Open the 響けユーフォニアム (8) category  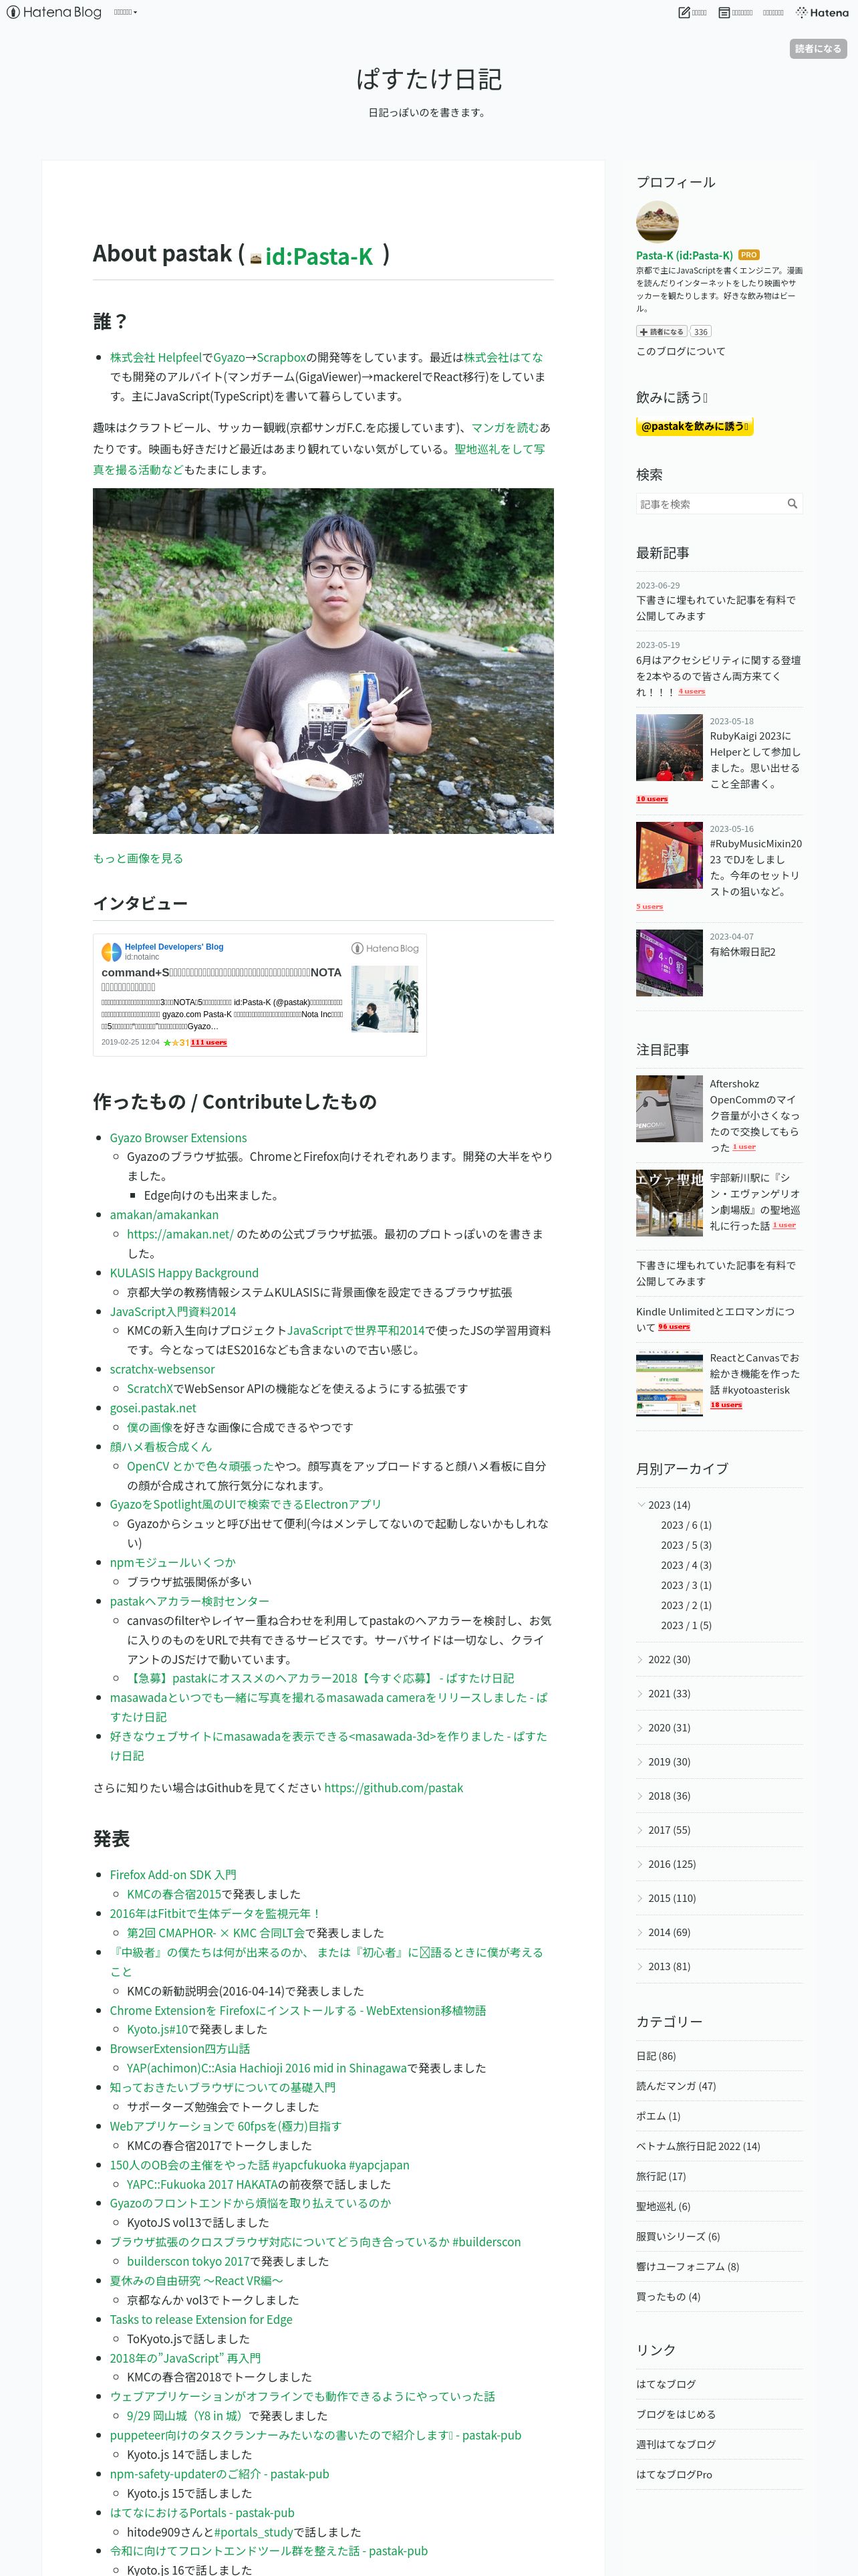[687, 2266]
